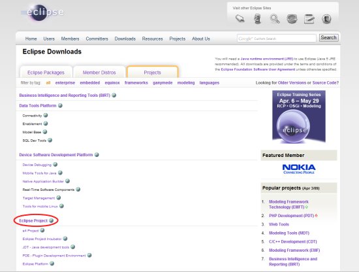Open Modeling Framework (EMF) popular project link
This screenshot has width=359, height=272.
coord(294,250)
